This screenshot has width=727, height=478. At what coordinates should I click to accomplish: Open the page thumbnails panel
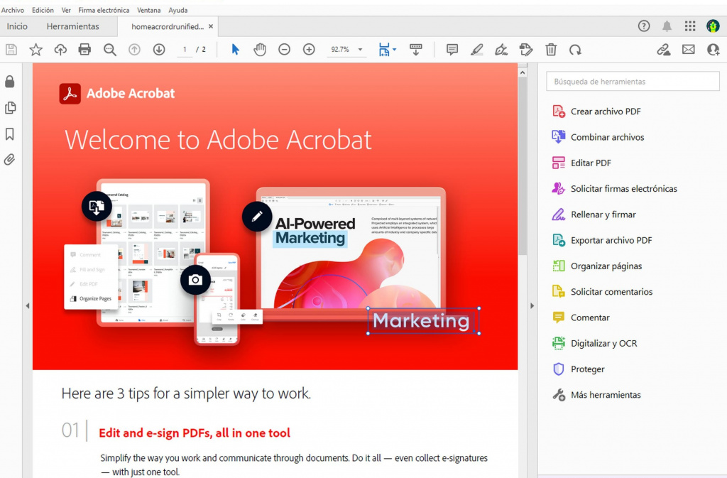10,108
